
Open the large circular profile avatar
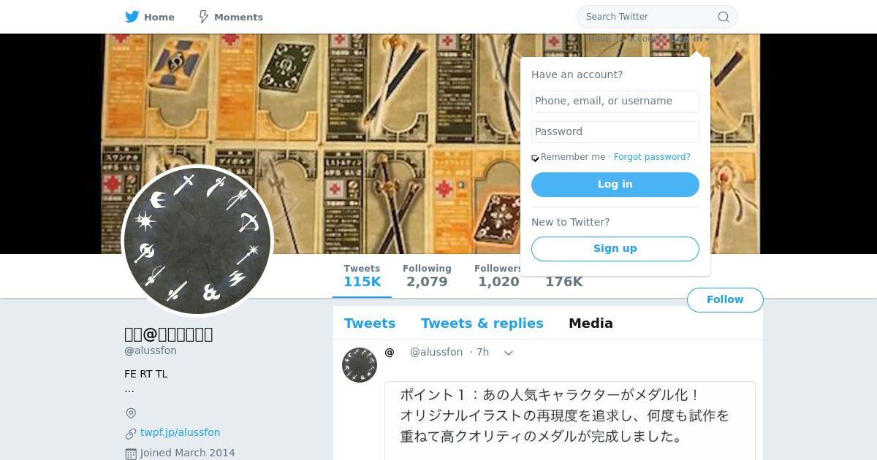tap(197, 241)
